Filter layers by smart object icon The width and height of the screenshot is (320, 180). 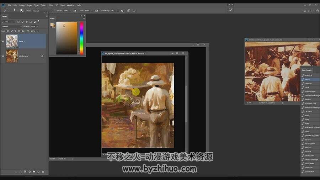[x=34, y=22]
